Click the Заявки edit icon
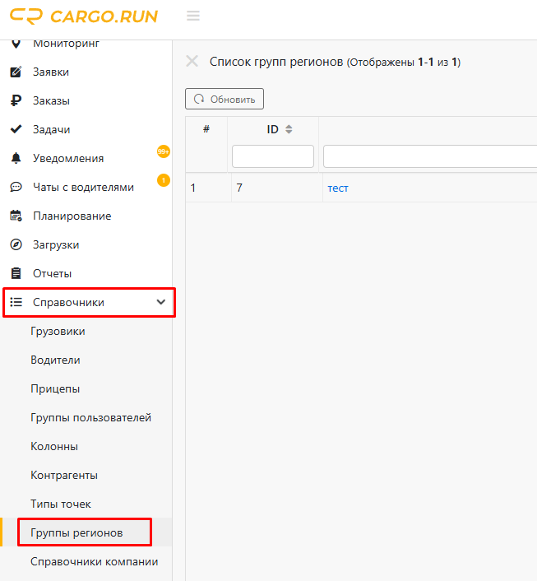 click(x=16, y=72)
